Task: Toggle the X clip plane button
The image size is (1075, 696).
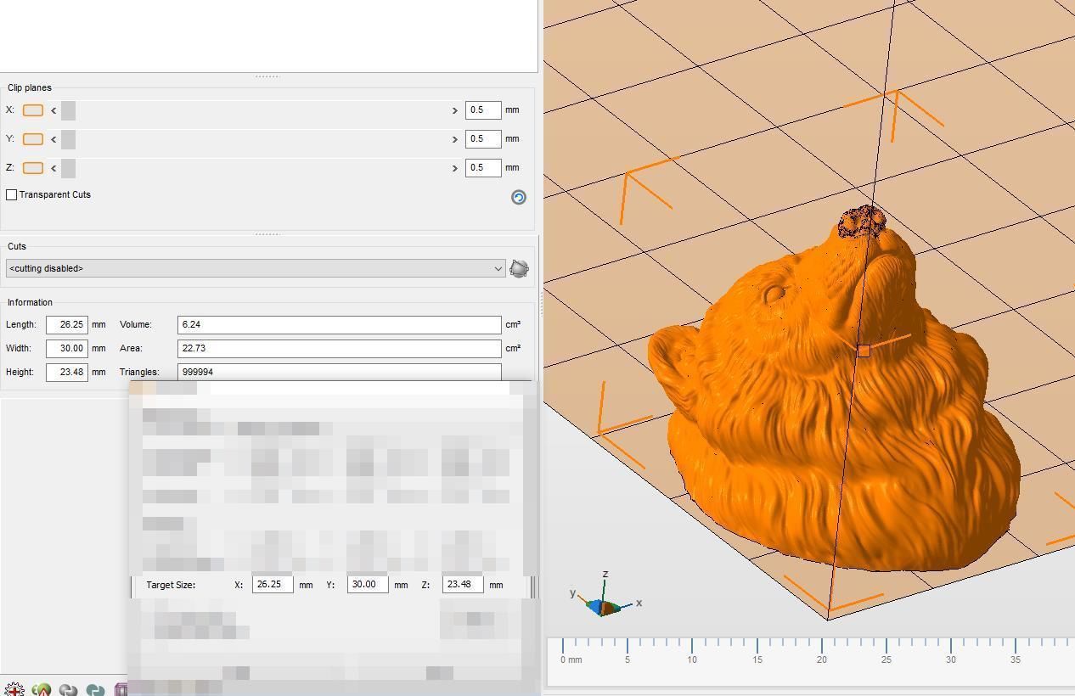Action: 33,110
